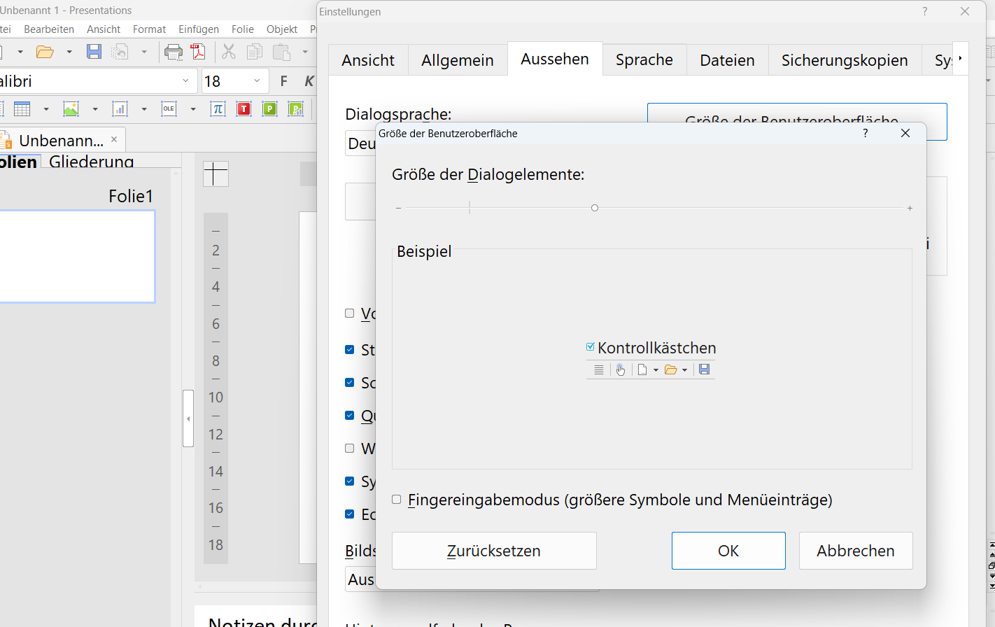This screenshot has width=995, height=627.
Task: Insert PlanMaker object with green P icon
Action: coord(269,109)
